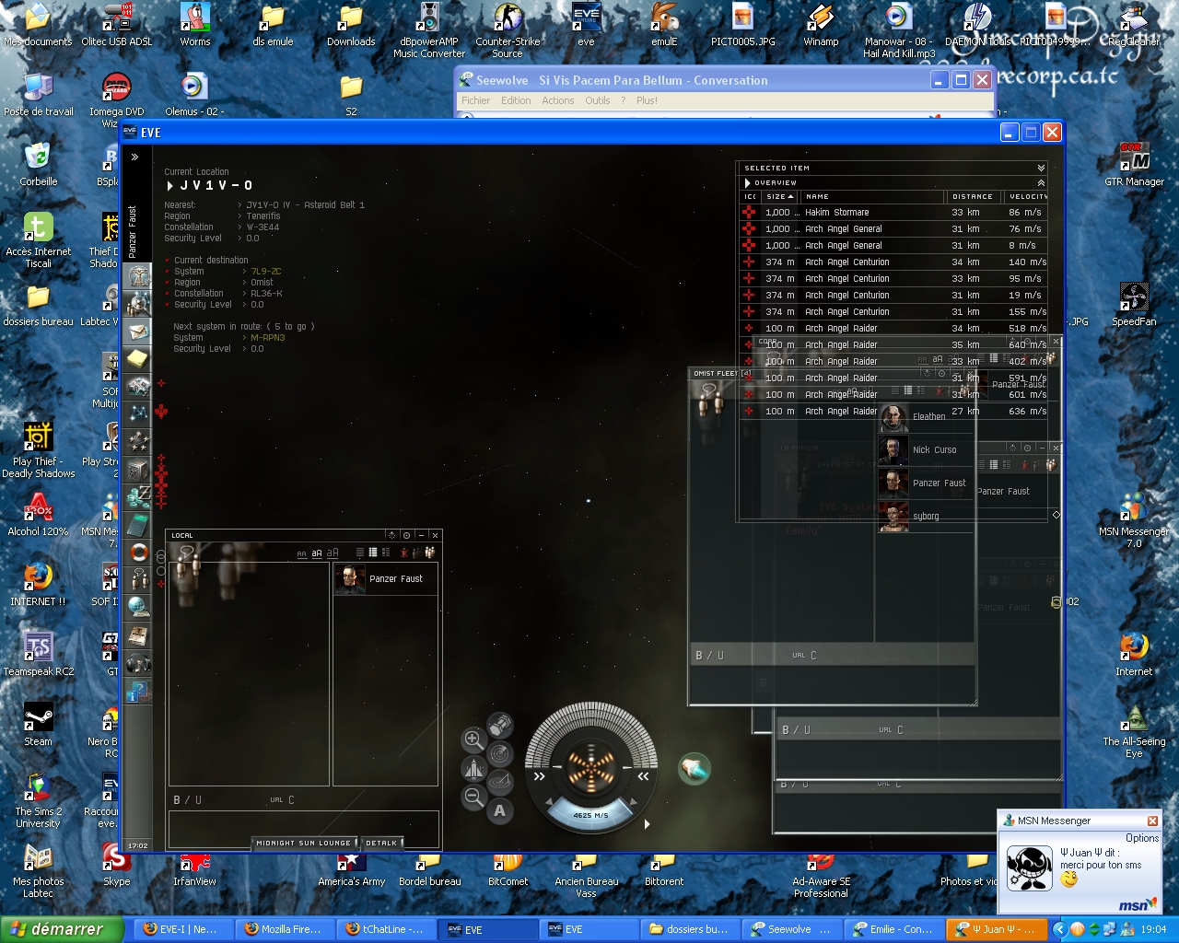Select Panzer Faust in Local member list

click(385, 579)
